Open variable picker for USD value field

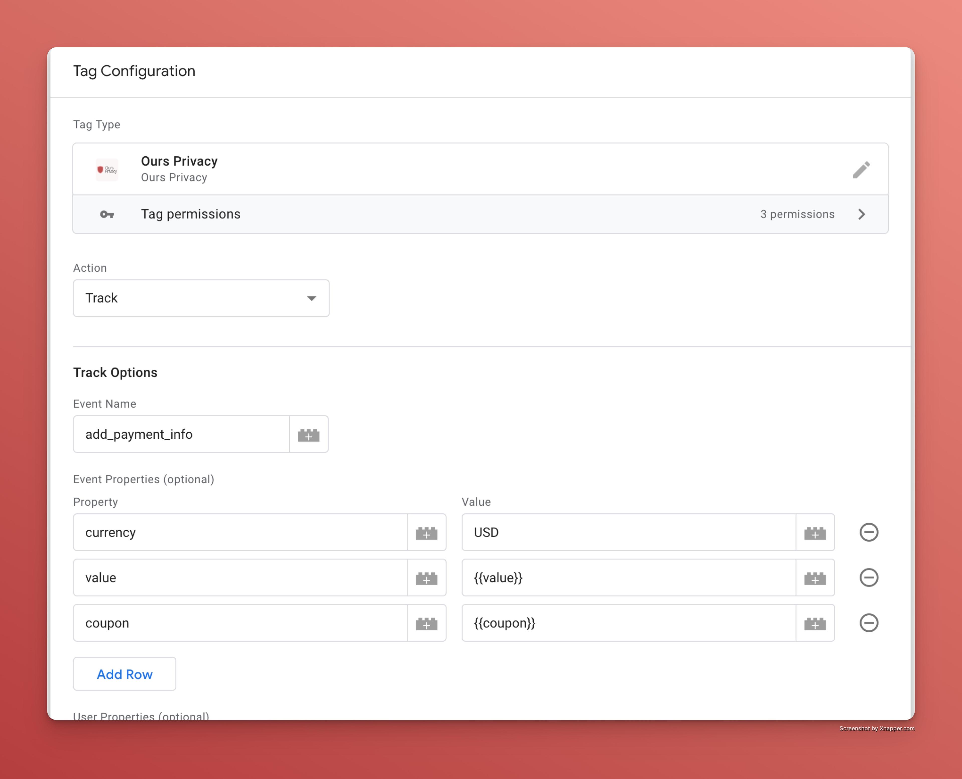pos(814,533)
